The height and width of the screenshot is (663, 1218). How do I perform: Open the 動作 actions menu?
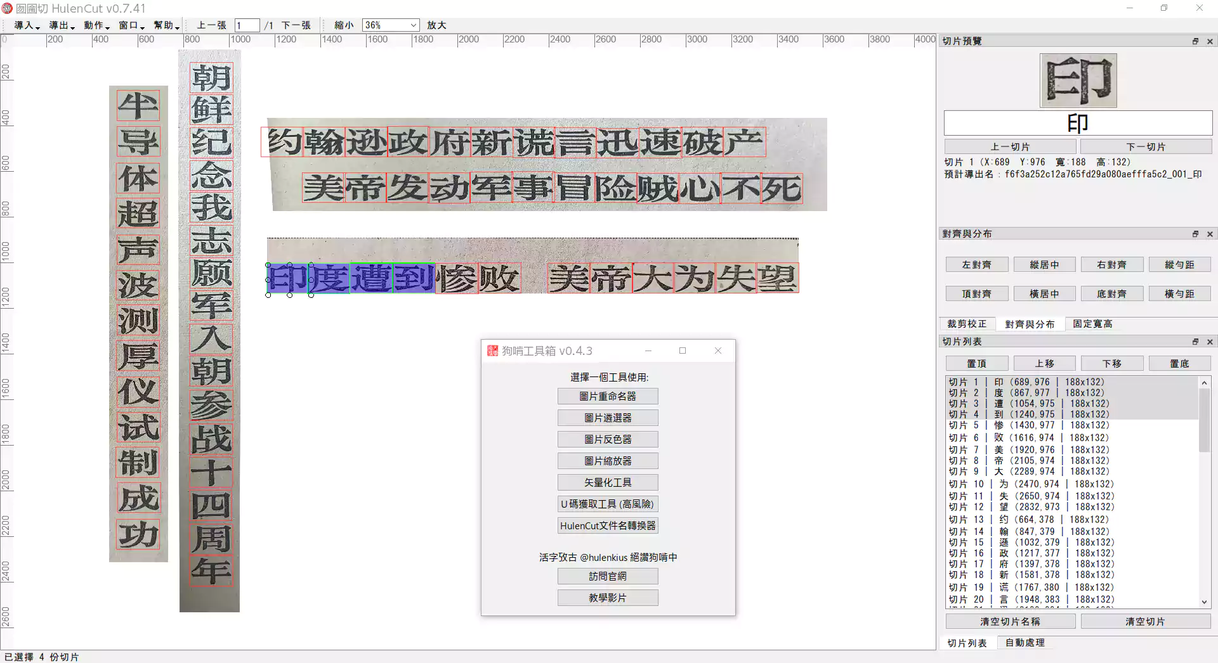click(96, 25)
